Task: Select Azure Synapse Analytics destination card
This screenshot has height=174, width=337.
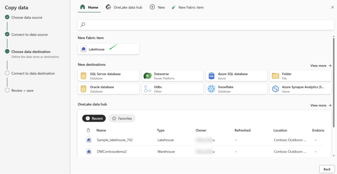Action: pos(300,89)
